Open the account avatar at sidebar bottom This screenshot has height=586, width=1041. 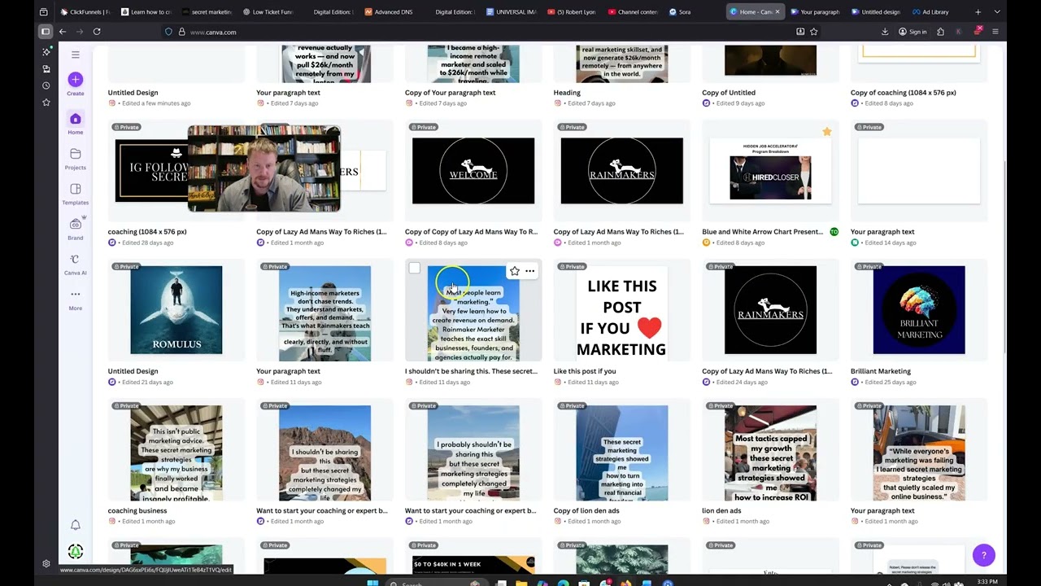pos(75,552)
